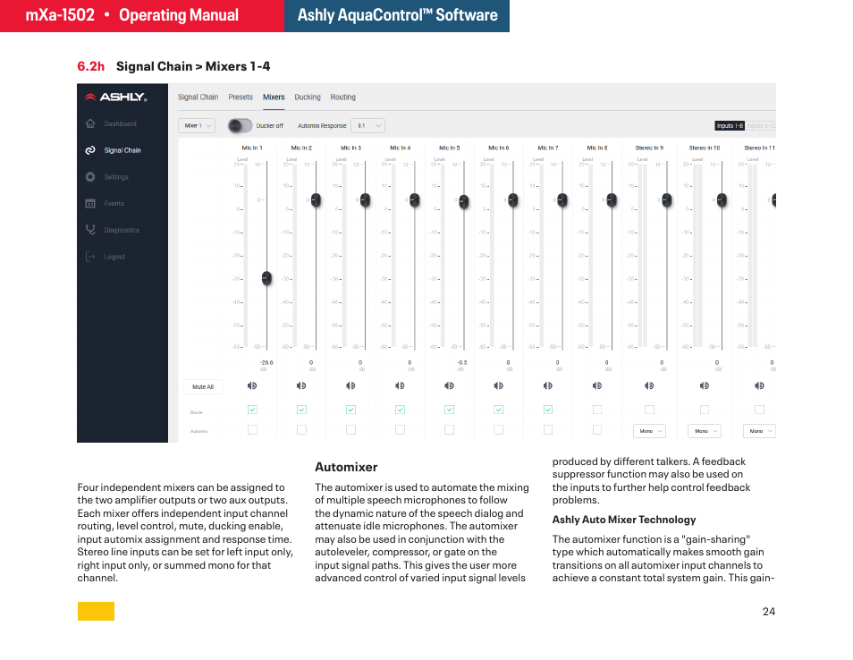Switch to Signal Chain tab

[198, 97]
